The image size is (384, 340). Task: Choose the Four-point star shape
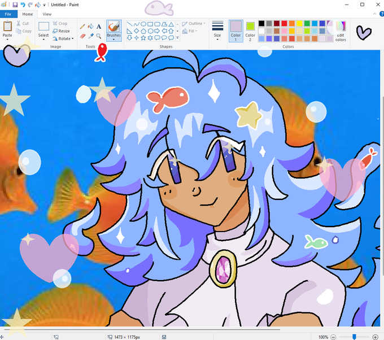(137, 38)
